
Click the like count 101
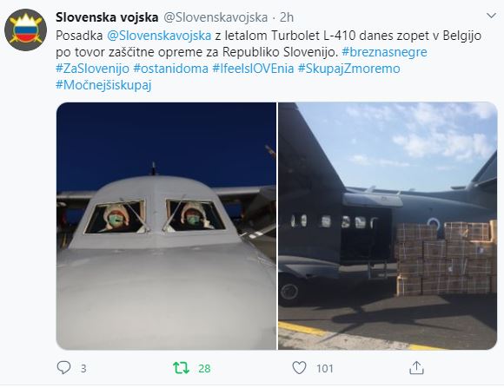[x=325, y=368]
